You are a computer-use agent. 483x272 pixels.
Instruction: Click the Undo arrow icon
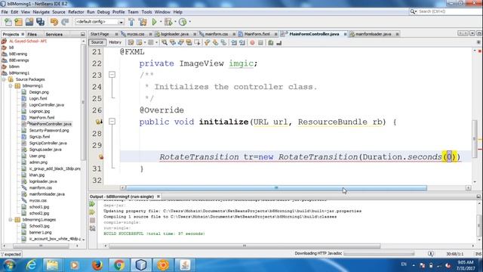tap(54, 22)
